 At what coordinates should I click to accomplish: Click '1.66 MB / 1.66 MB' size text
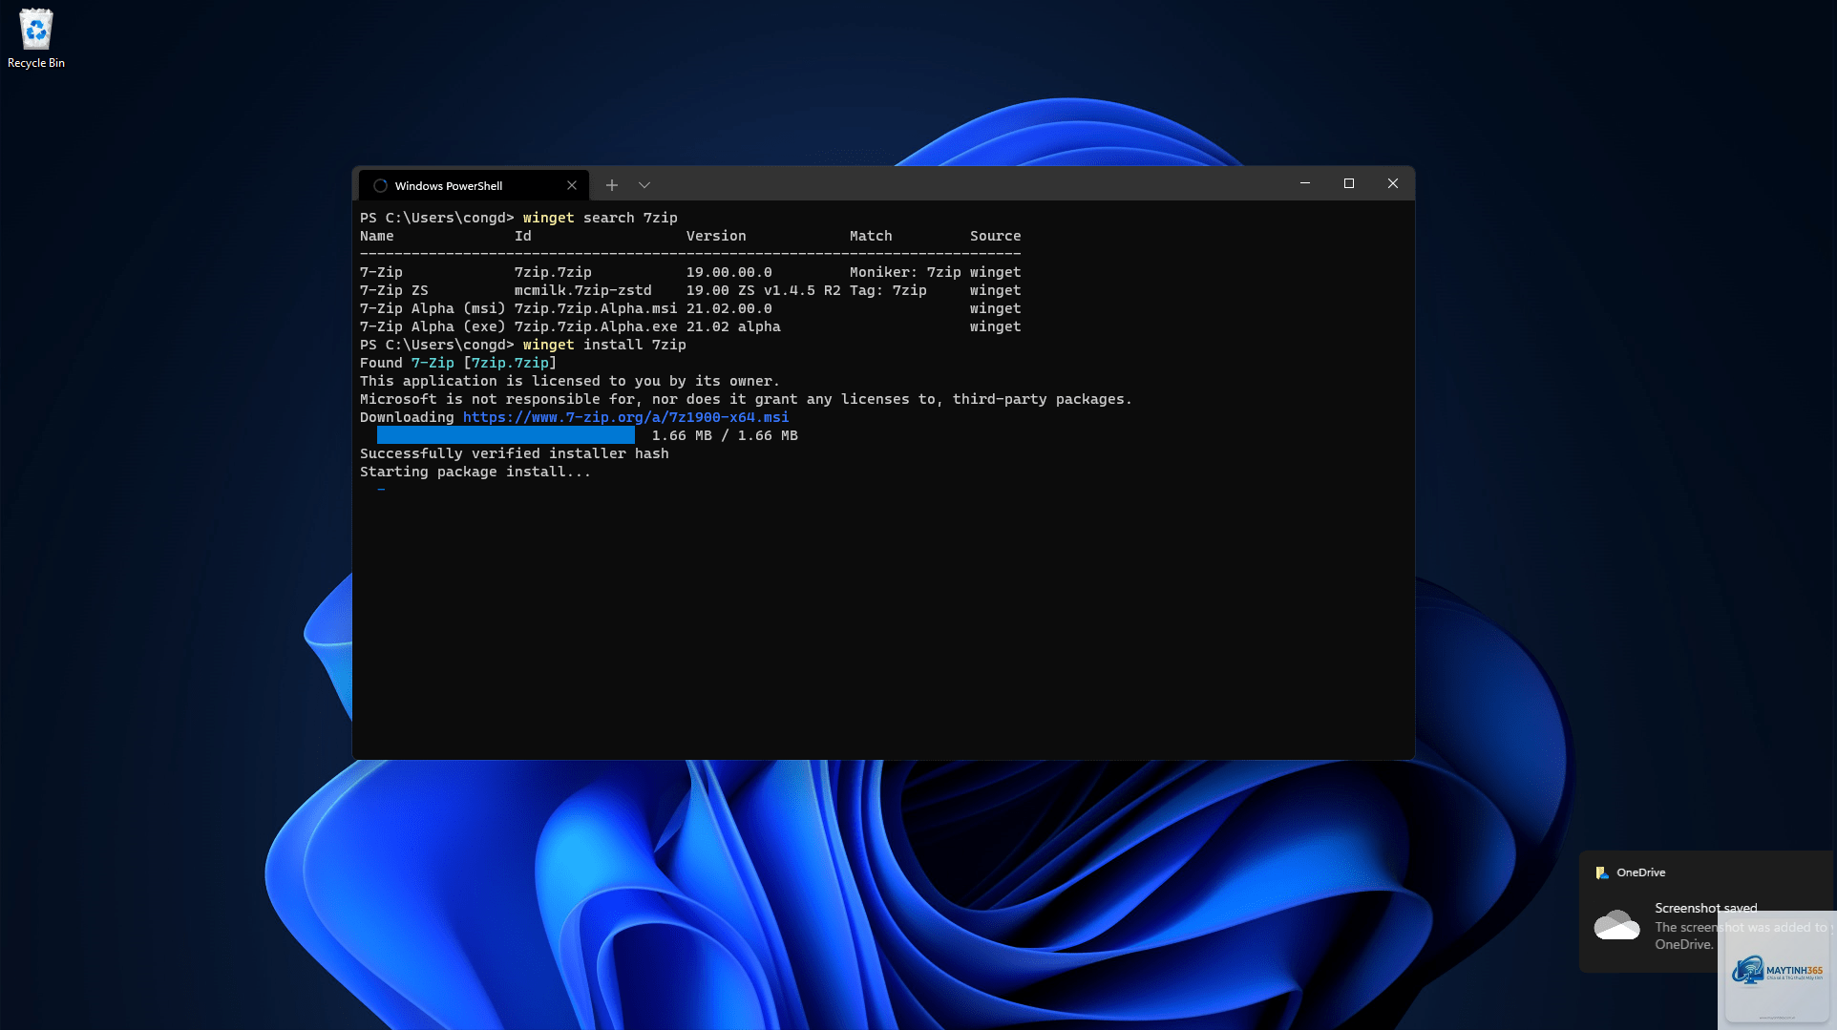point(725,435)
